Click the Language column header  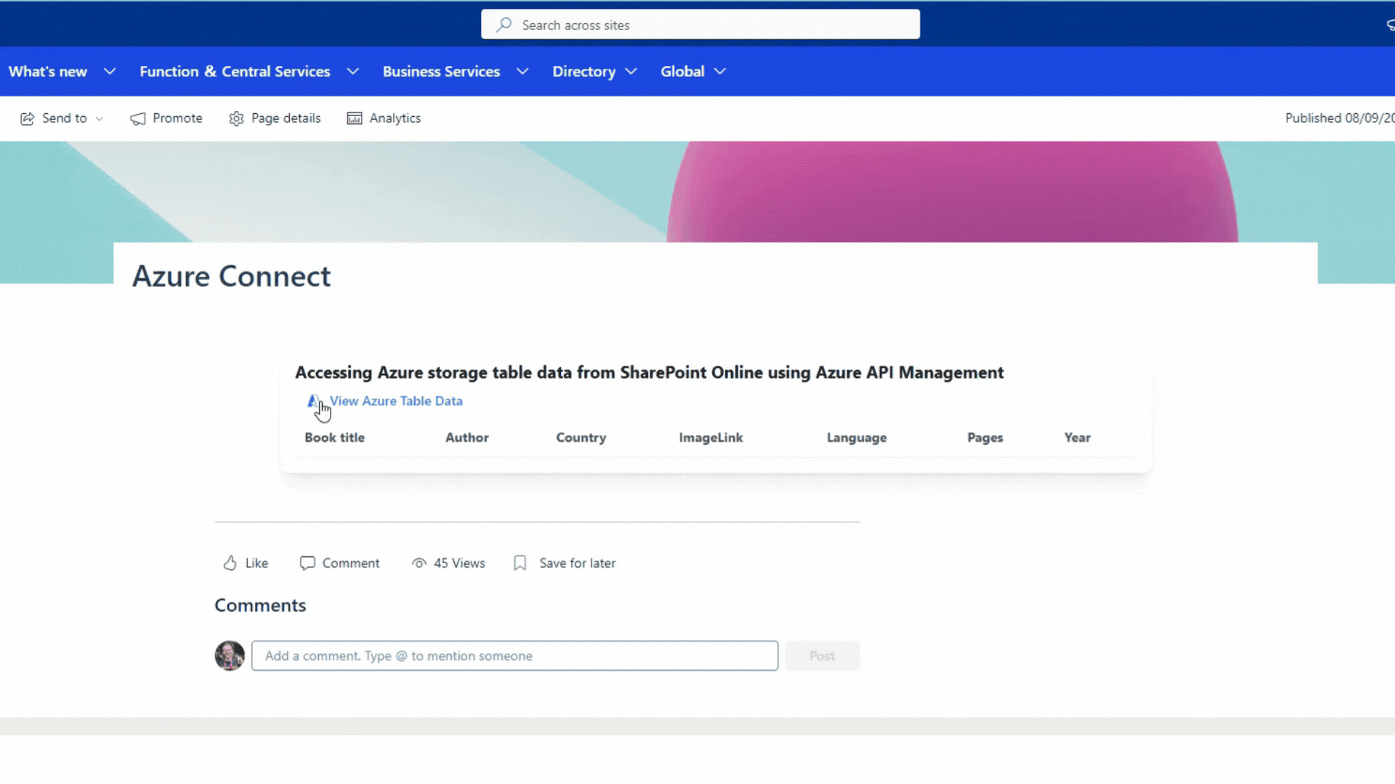[857, 438]
